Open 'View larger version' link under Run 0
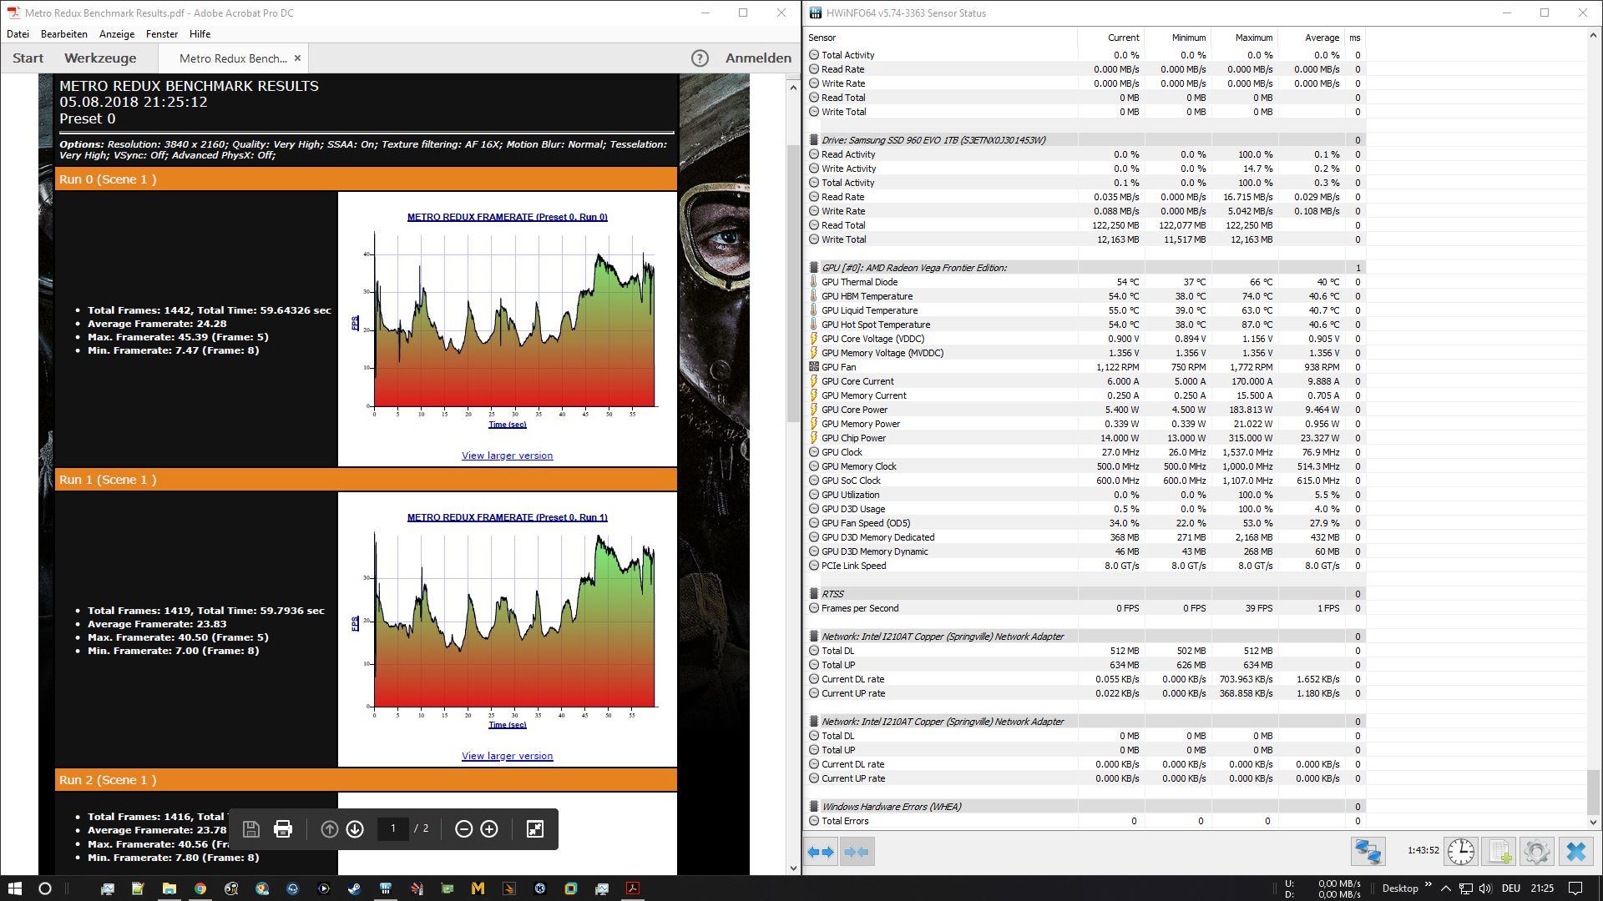 (507, 456)
